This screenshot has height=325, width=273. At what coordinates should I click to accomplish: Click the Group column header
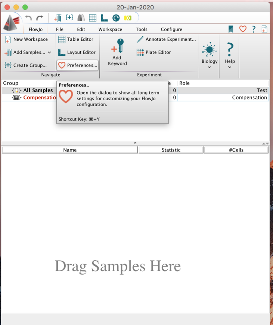[x=10, y=83]
